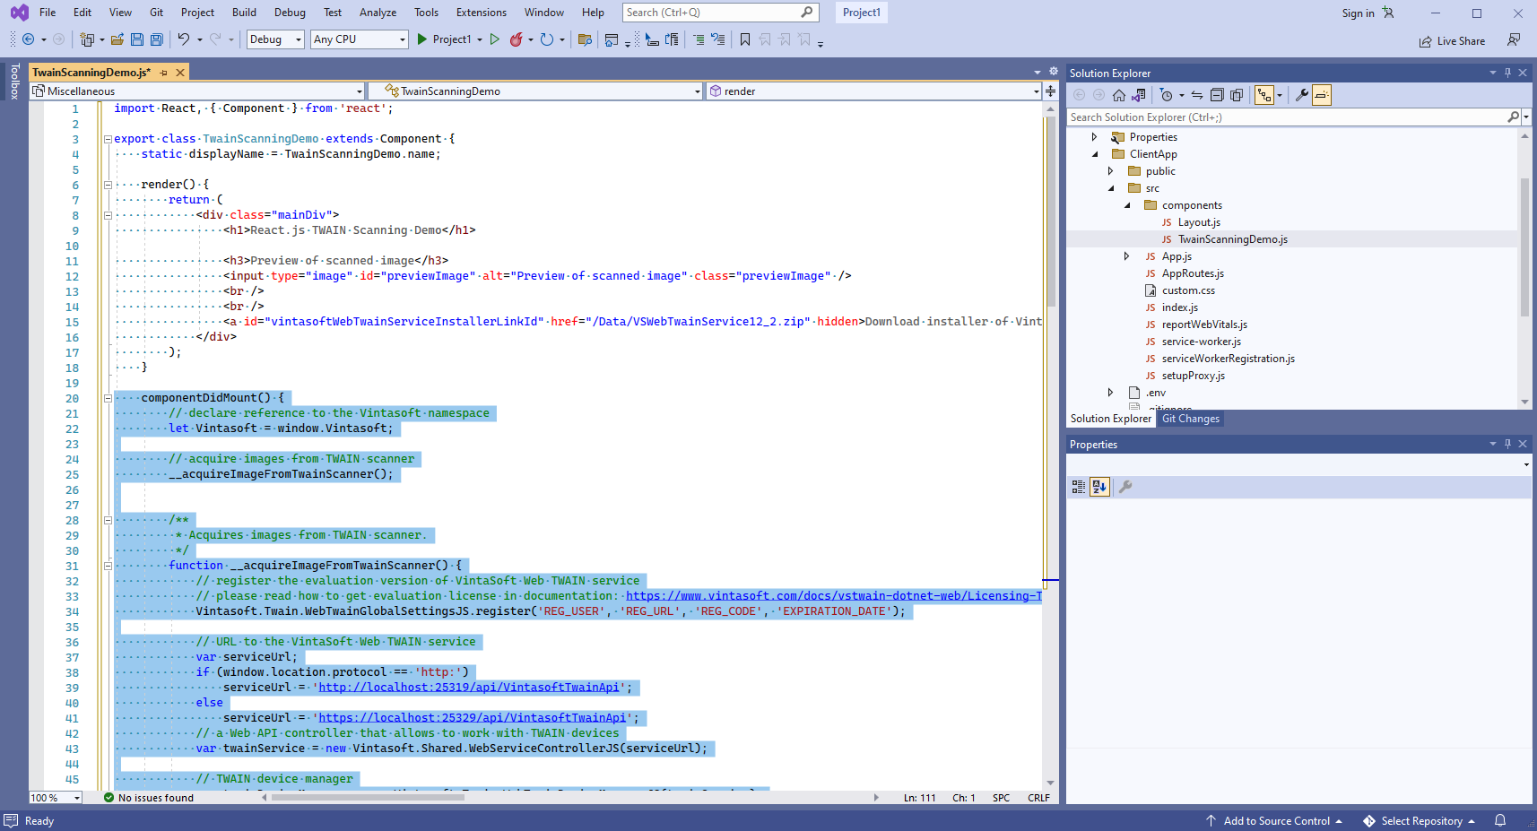Toggle pin on TwainScanningDemo.js tab
The image size is (1537, 831).
coord(163,73)
